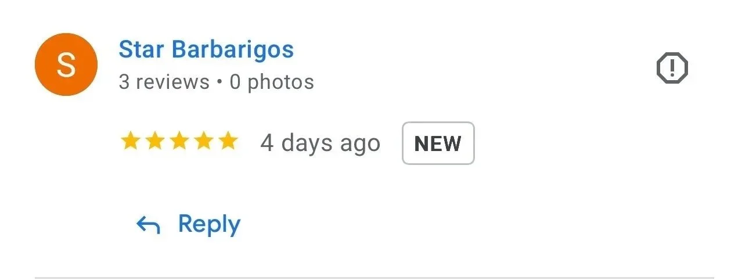Click the white letter S inside the avatar
This screenshot has width=749, height=280.
[66, 64]
